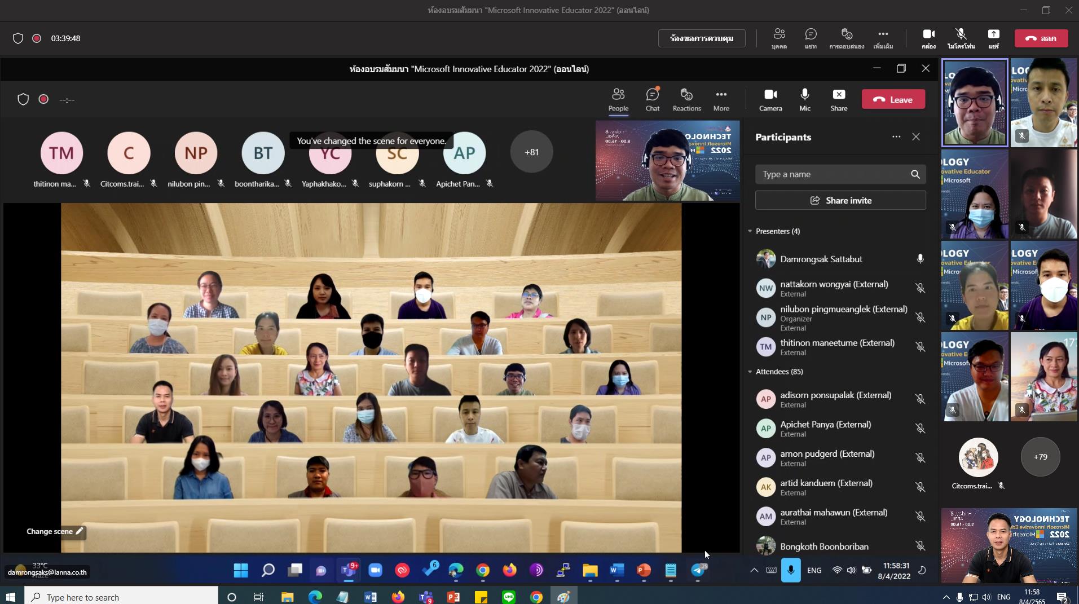Click the Citcoms.trai avatar in outer gallery
The width and height of the screenshot is (1079, 604).
pyautogui.click(x=978, y=457)
